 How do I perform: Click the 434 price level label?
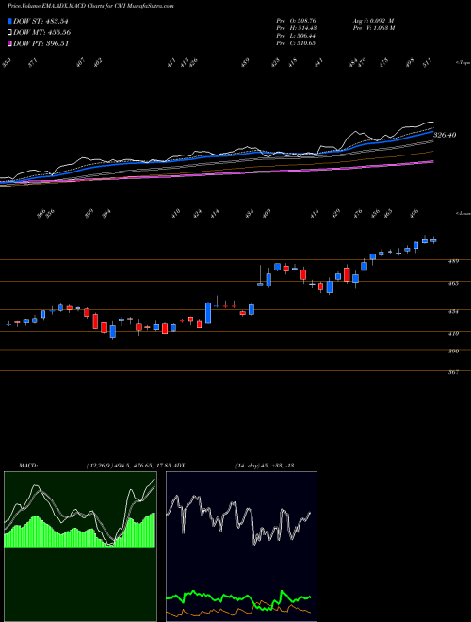tap(454, 311)
